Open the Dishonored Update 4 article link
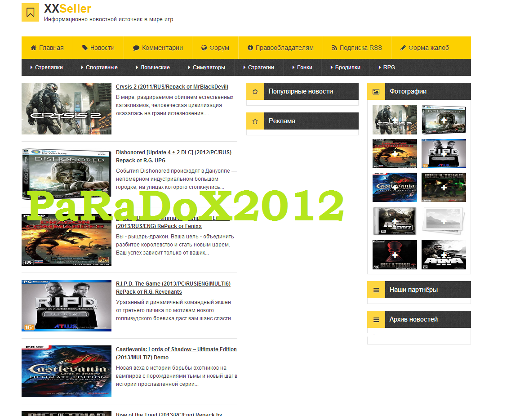The image size is (511, 416). point(173,157)
